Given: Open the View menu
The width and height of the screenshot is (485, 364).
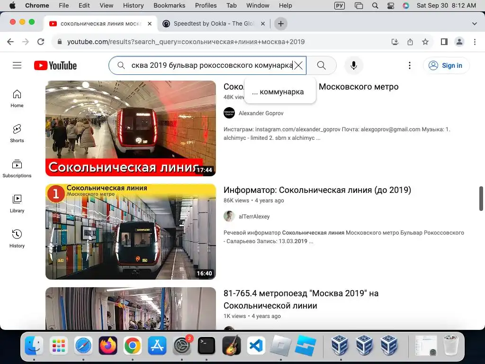Looking at the screenshot, I should [x=107, y=5].
